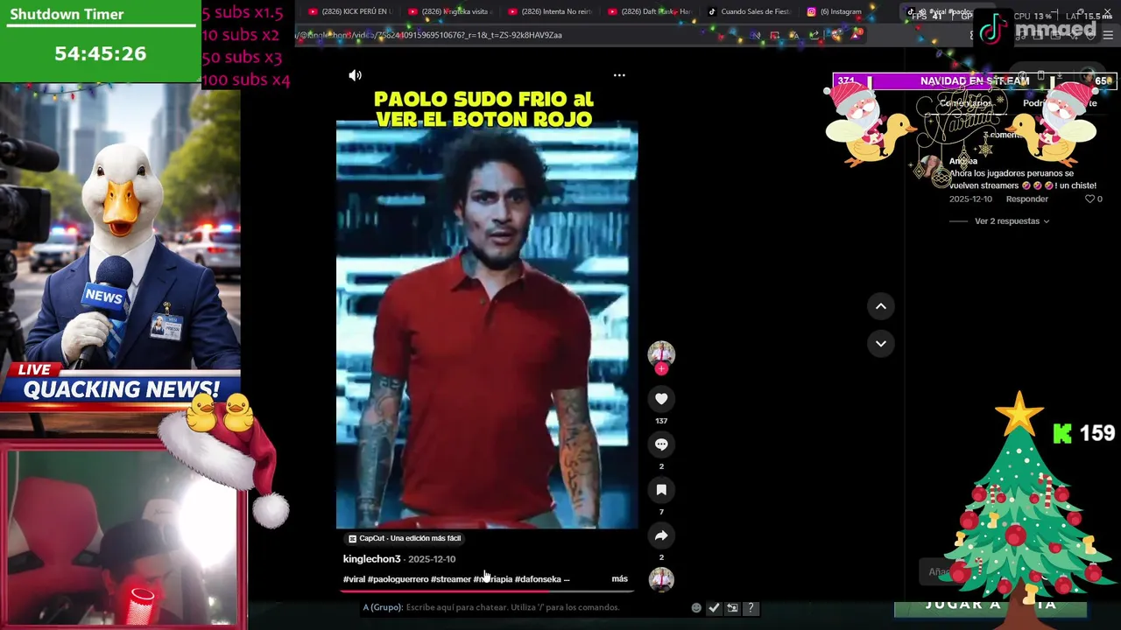
Task: Open emoji picker in chat bar
Action: (696, 607)
